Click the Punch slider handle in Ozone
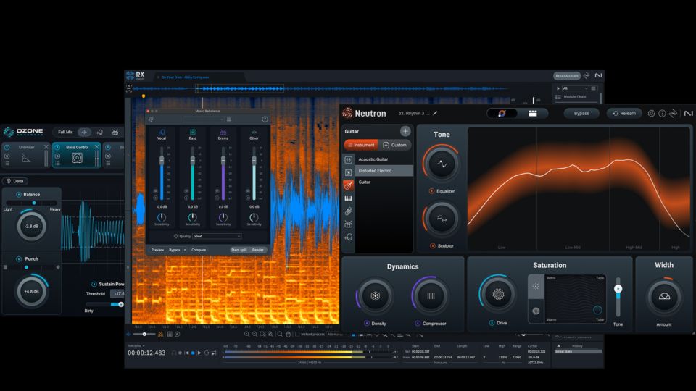This screenshot has height=391, width=696. (26, 267)
